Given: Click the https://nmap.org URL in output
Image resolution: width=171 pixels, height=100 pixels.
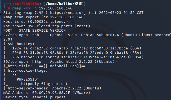Looking at the screenshot, I should click(68, 13).
